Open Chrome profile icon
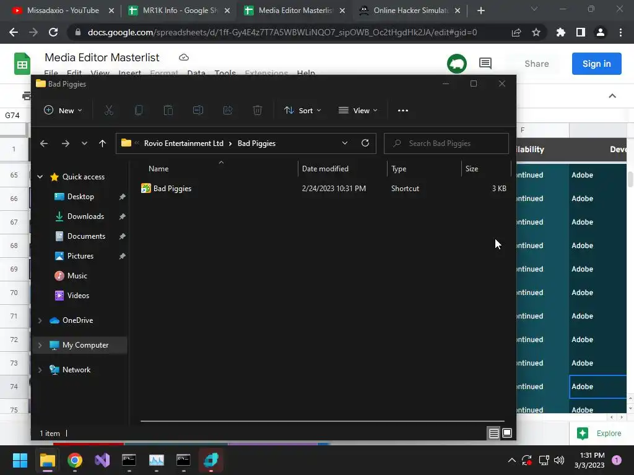Viewport: 634px width, 475px height. (601, 32)
